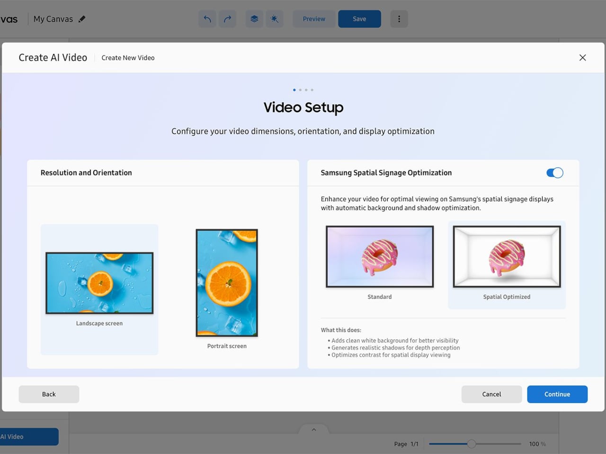The image size is (606, 454).
Task: Click the Cancel button
Action: tap(491, 394)
